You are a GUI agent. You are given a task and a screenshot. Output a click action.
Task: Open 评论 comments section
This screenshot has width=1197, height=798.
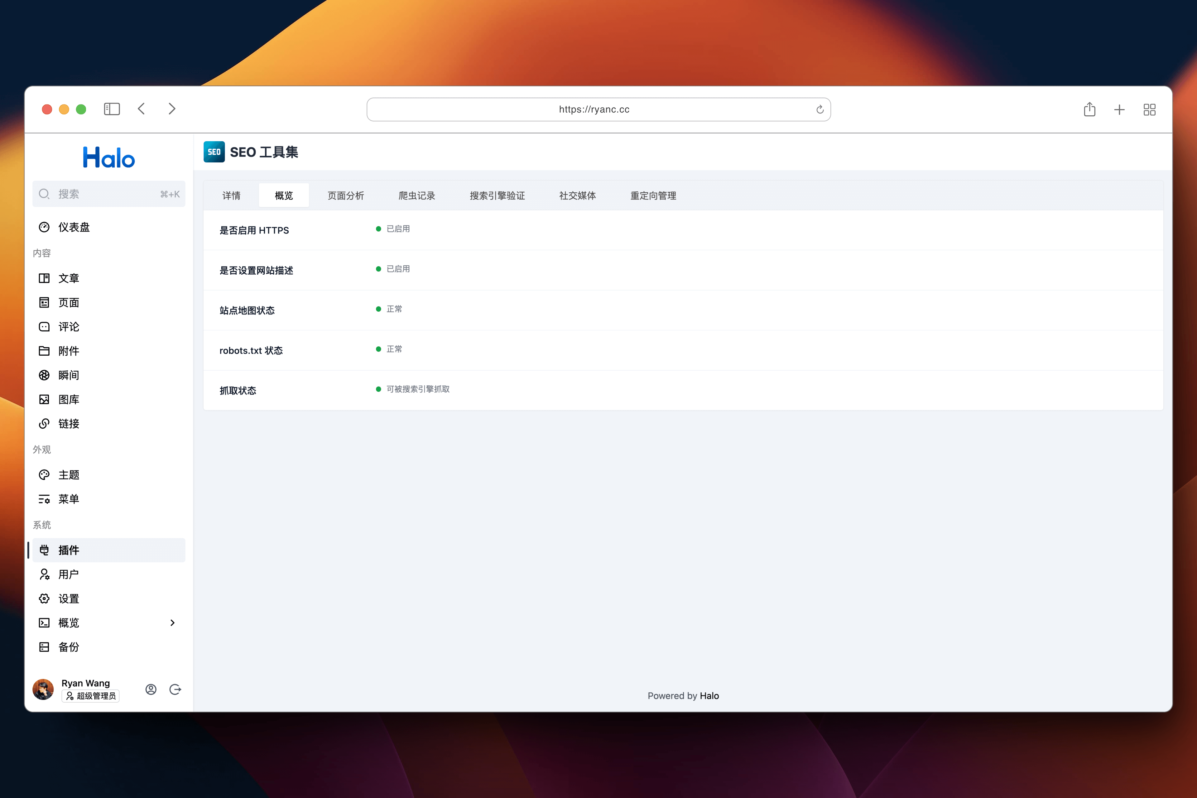coord(109,327)
